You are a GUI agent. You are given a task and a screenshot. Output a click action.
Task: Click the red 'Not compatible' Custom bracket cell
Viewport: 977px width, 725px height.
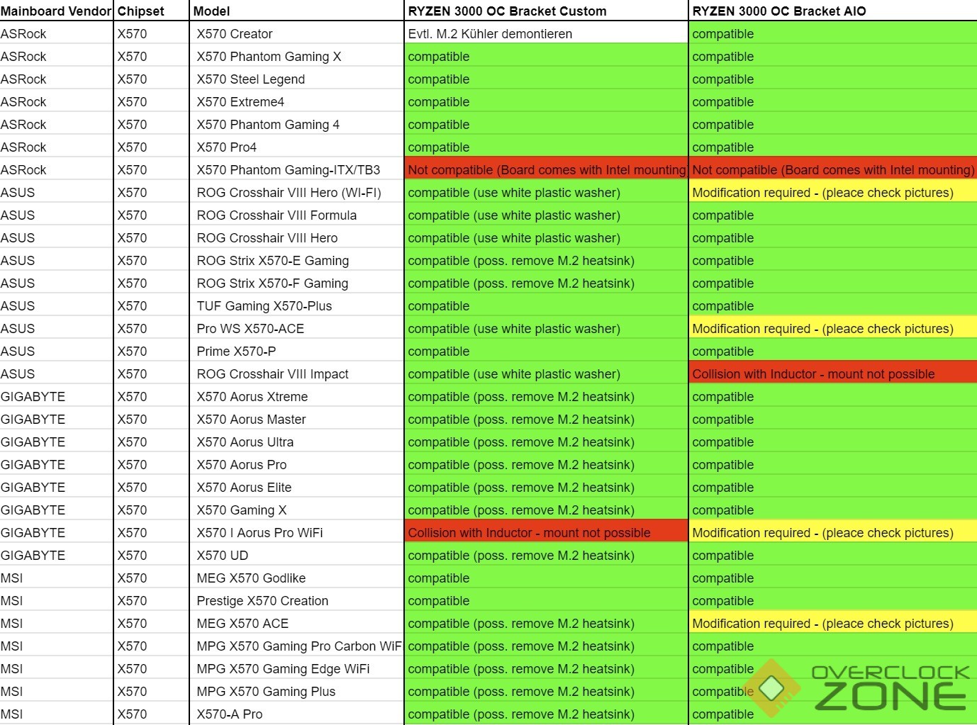click(546, 169)
